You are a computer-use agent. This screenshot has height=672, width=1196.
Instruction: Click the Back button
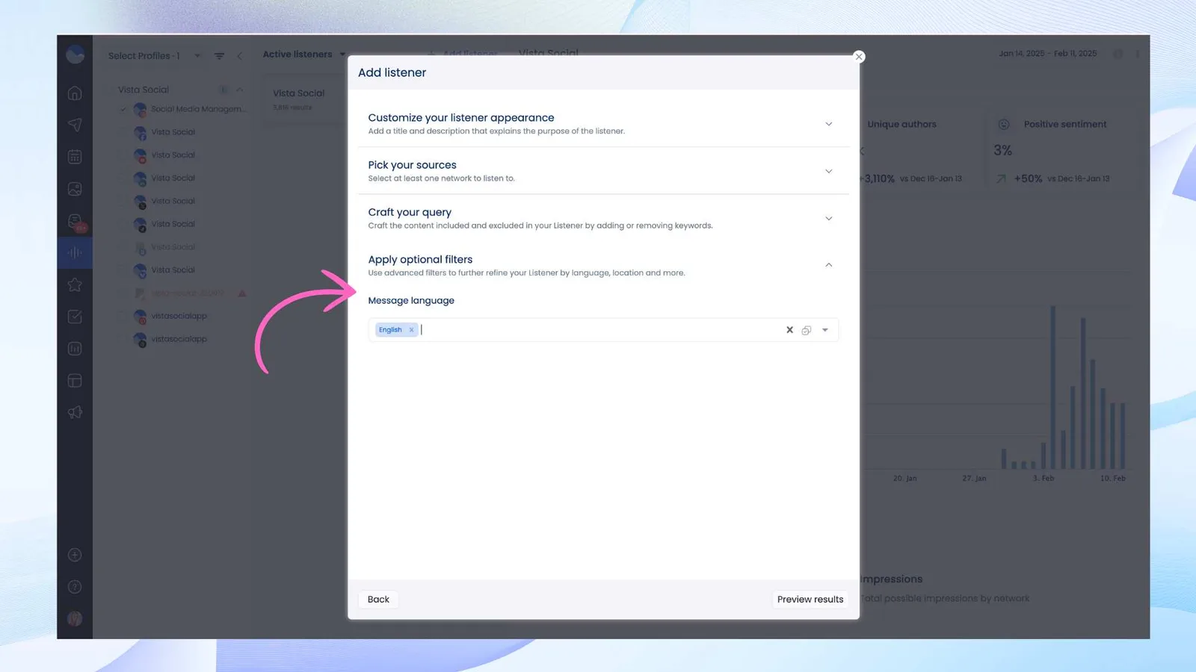click(378, 599)
